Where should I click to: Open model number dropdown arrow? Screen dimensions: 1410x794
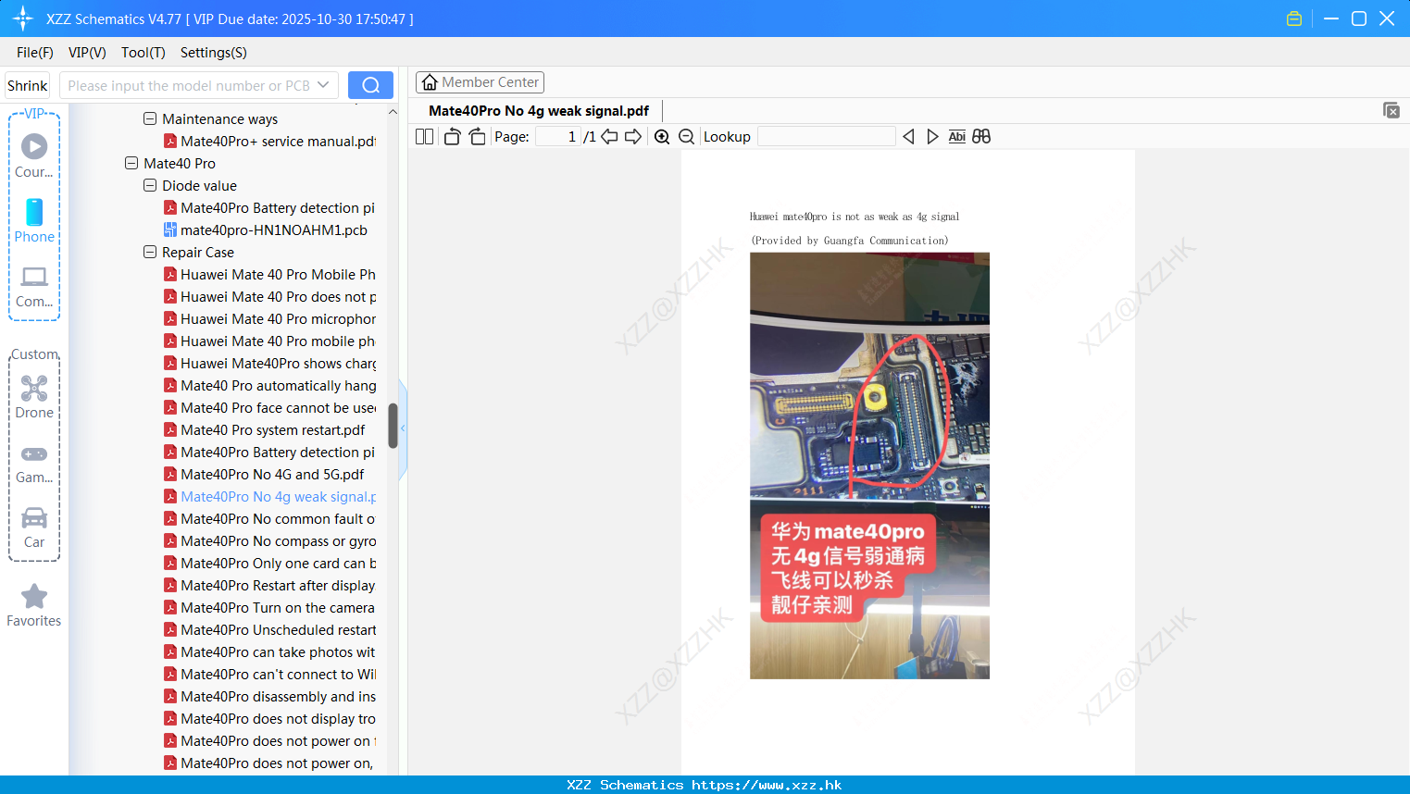pyautogui.click(x=323, y=85)
